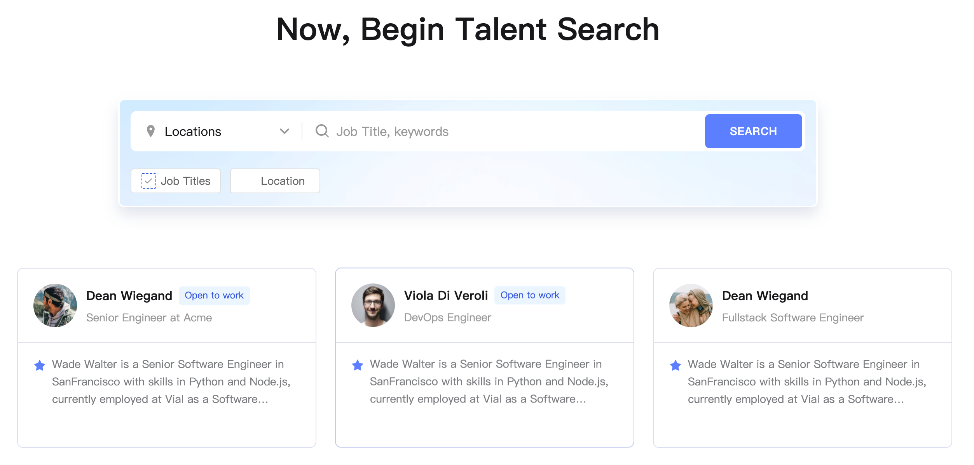The height and width of the screenshot is (465, 974).
Task: Select the Location filter chip
Action: [x=275, y=180]
